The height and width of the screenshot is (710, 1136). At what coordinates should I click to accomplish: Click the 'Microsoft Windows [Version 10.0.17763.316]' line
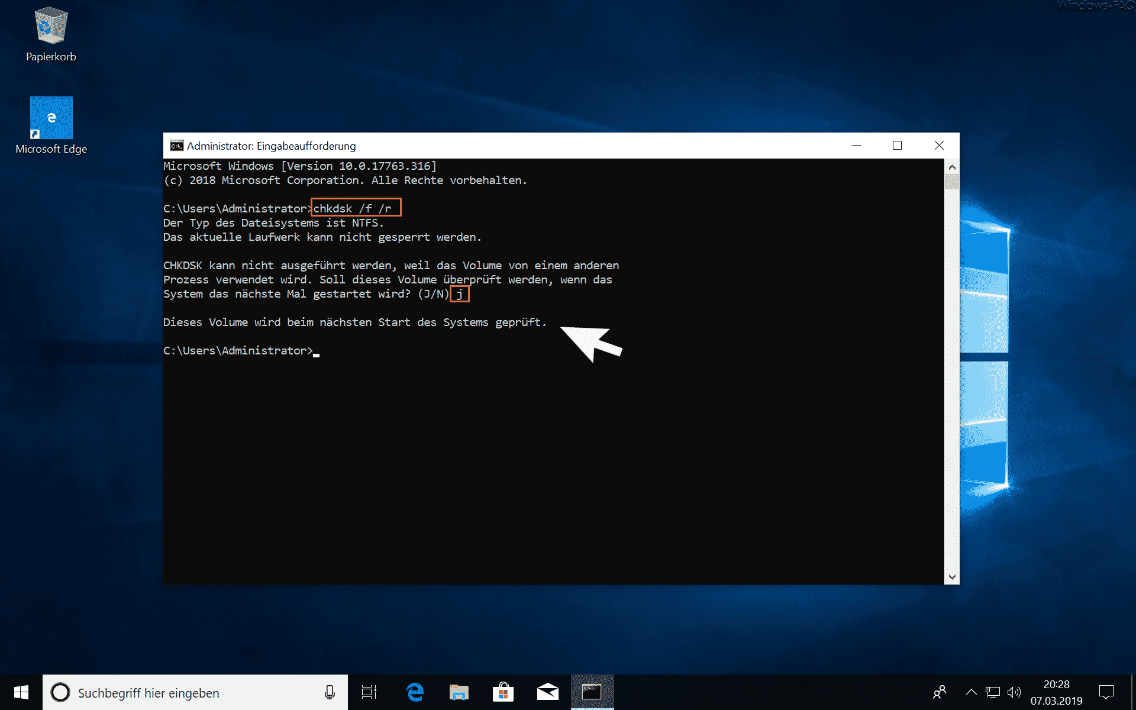(300, 166)
